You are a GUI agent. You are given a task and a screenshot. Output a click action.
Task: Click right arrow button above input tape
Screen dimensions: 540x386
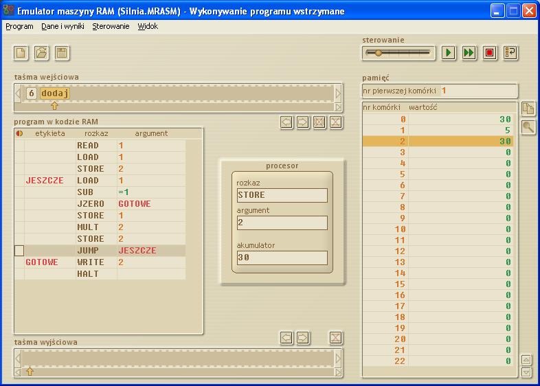pyautogui.click(x=303, y=122)
